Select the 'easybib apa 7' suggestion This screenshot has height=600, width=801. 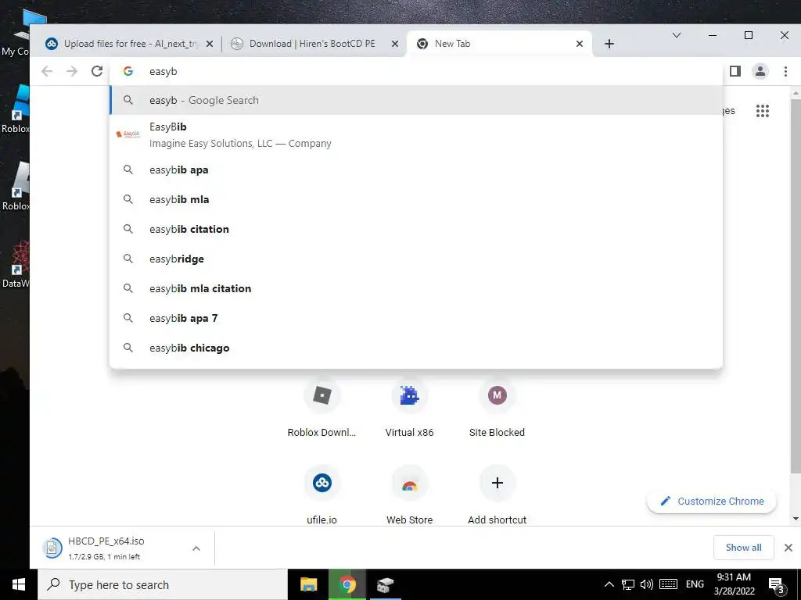pos(416,318)
